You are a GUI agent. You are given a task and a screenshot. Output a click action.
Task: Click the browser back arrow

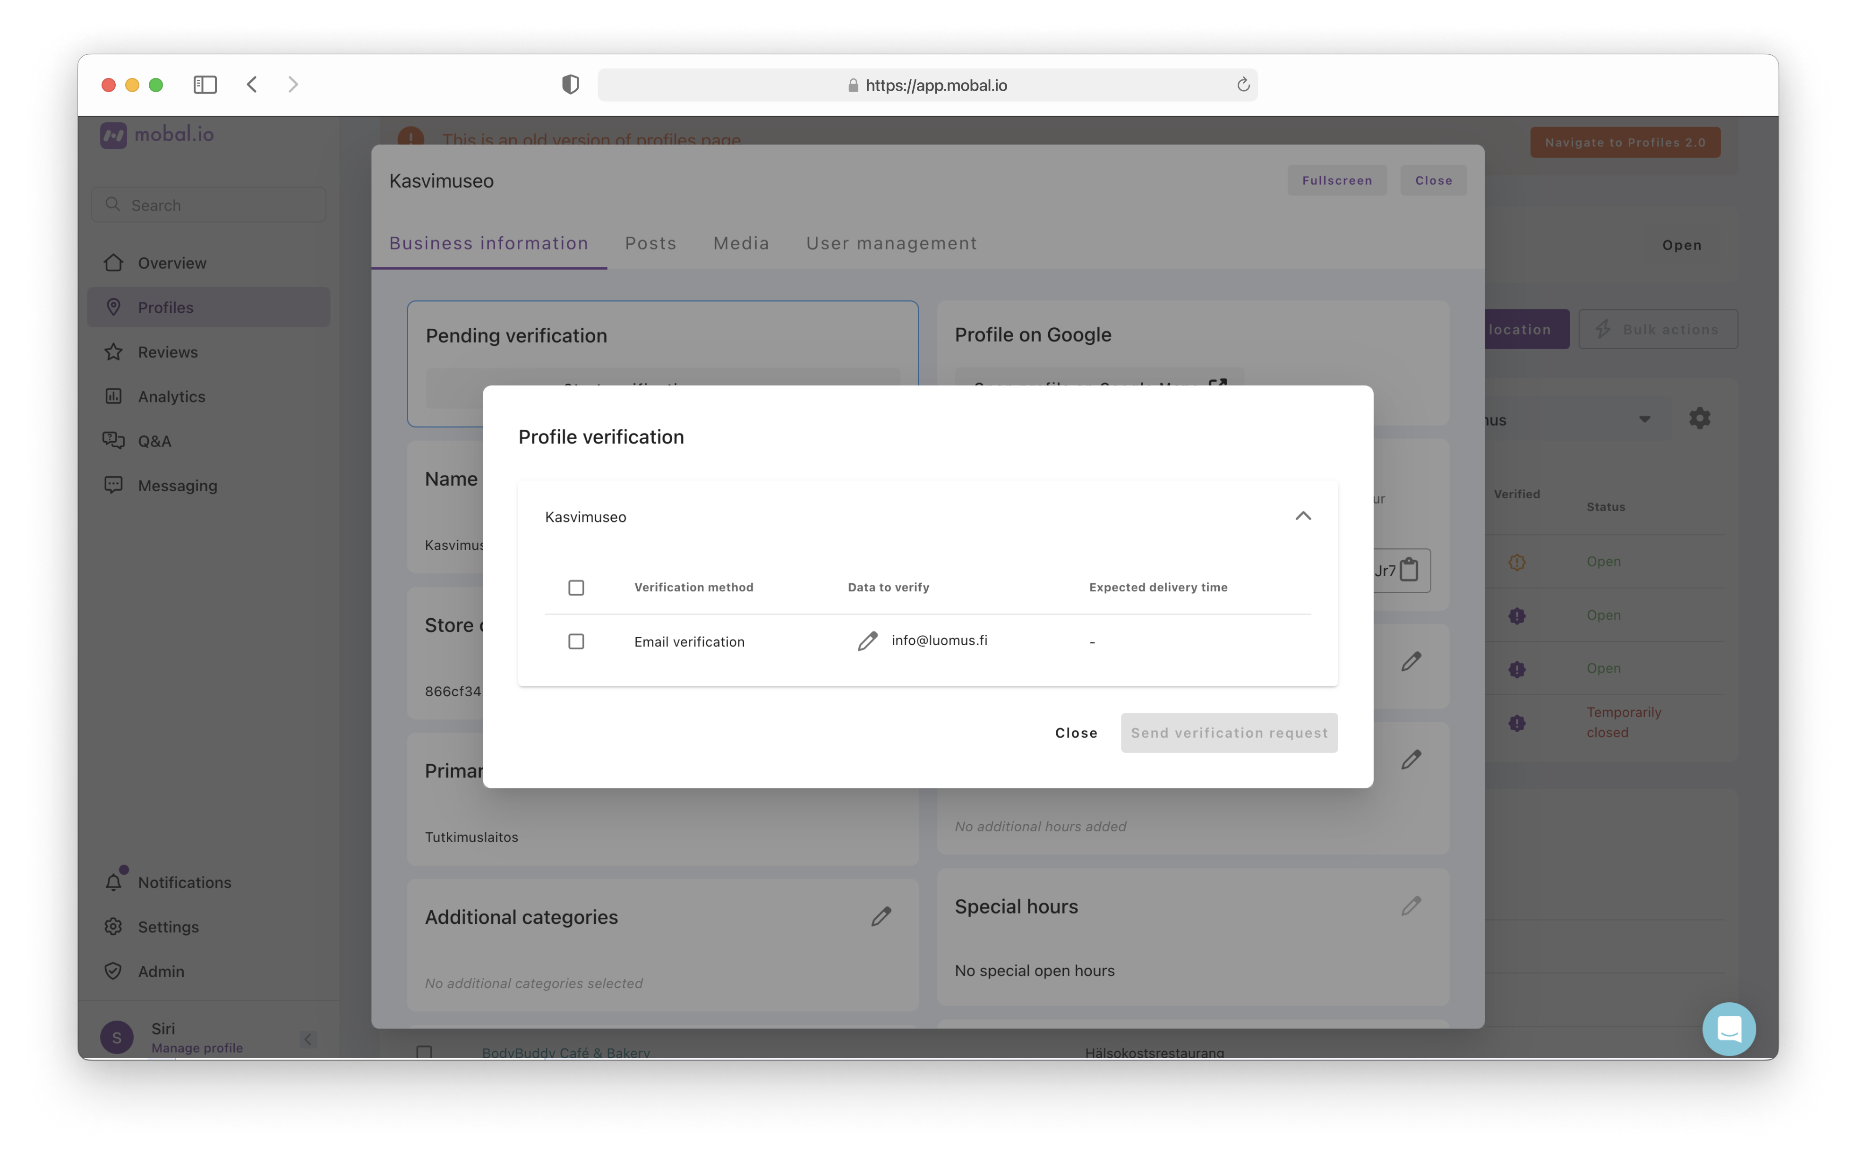point(252,85)
